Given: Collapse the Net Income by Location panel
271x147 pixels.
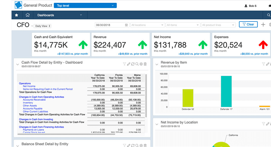Looking at the screenshot, I should (157, 124).
